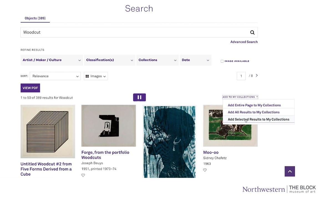Image resolution: width=320 pixels, height=198 pixels.
Task: Click the View PDF button
Action: [30, 88]
